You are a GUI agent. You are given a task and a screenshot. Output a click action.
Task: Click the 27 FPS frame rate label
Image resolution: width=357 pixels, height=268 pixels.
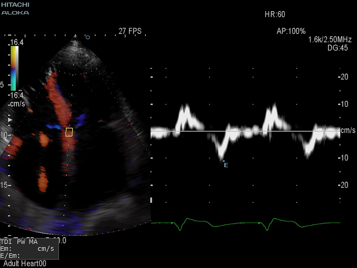pyautogui.click(x=130, y=31)
